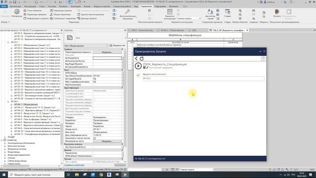Open the Файл menu tab
This screenshot has height=178, width=316.
coord(4,6)
